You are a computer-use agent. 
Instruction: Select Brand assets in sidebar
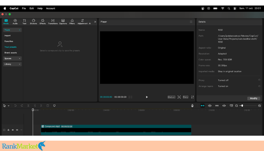pyautogui.click(x=11, y=53)
